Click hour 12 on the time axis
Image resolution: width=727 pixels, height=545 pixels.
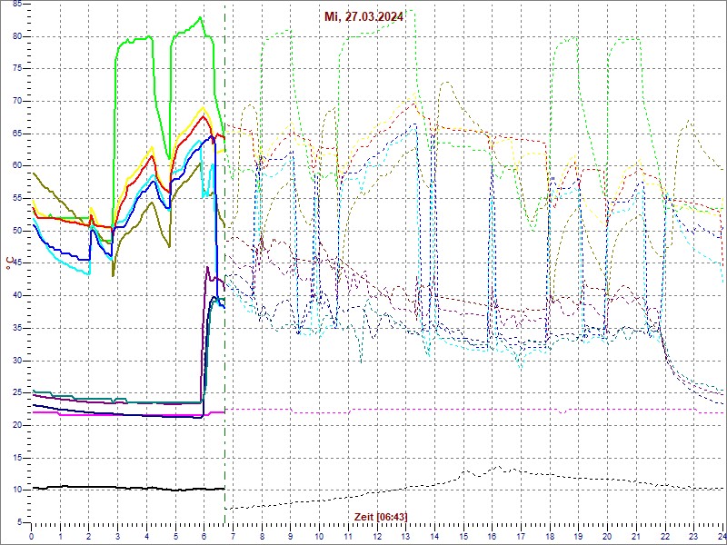pyautogui.click(x=377, y=536)
